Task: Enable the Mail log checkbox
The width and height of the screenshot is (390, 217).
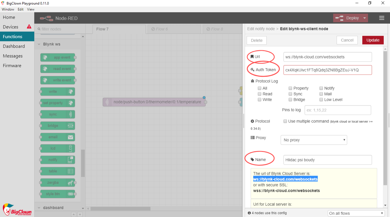Action: (x=321, y=94)
